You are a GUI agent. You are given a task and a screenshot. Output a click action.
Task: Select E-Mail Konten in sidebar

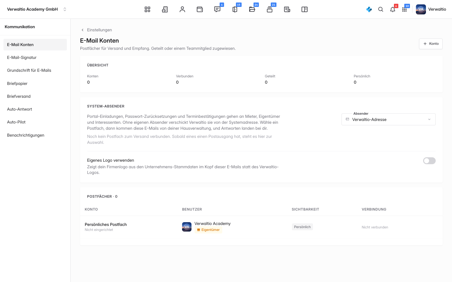click(x=35, y=45)
